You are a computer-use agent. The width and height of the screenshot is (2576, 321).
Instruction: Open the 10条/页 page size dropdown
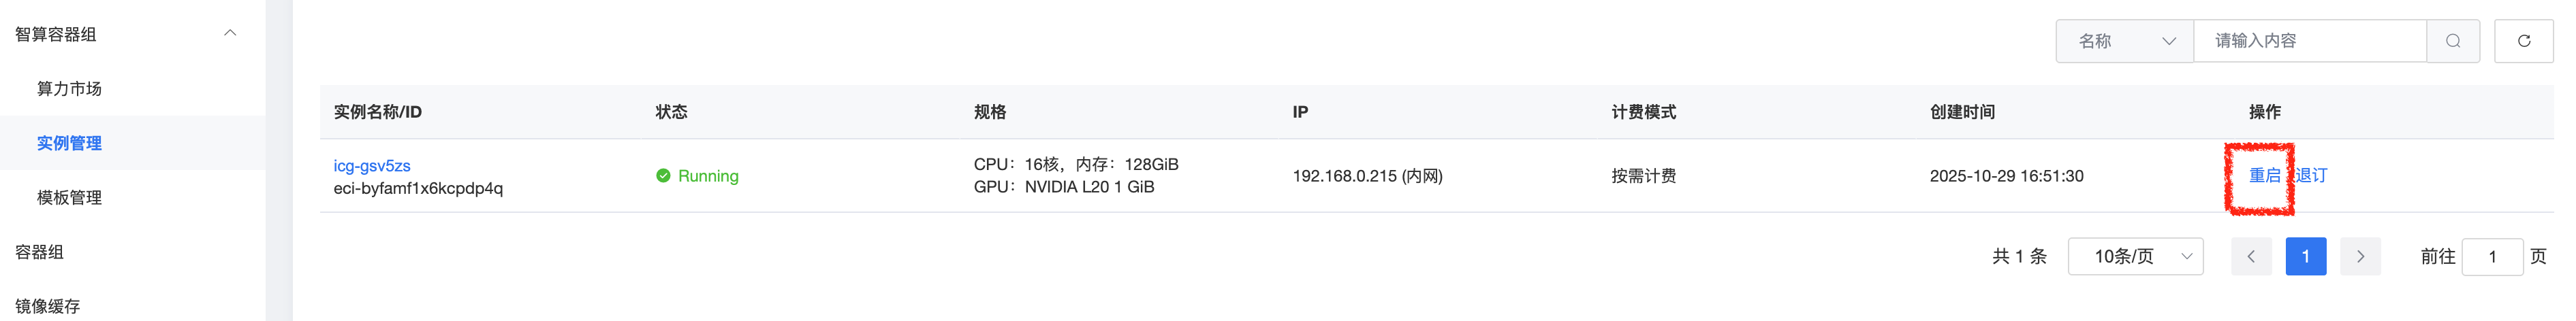pyautogui.click(x=2135, y=257)
